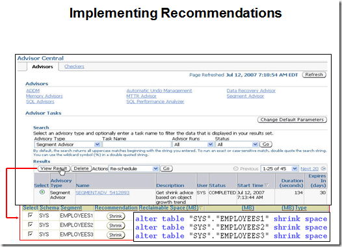Sort by User column header
This screenshot has height=247, width=342.
pyautogui.click(x=202, y=185)
